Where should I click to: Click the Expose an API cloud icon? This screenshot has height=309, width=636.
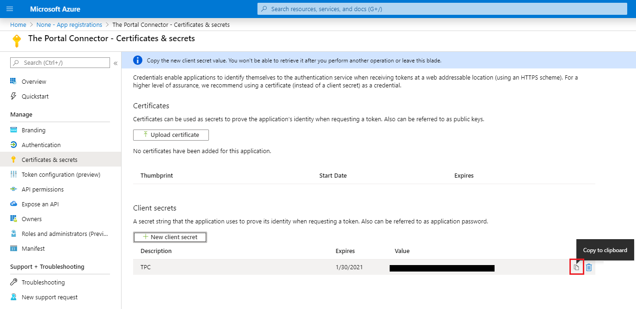click(x=13, y=204)
